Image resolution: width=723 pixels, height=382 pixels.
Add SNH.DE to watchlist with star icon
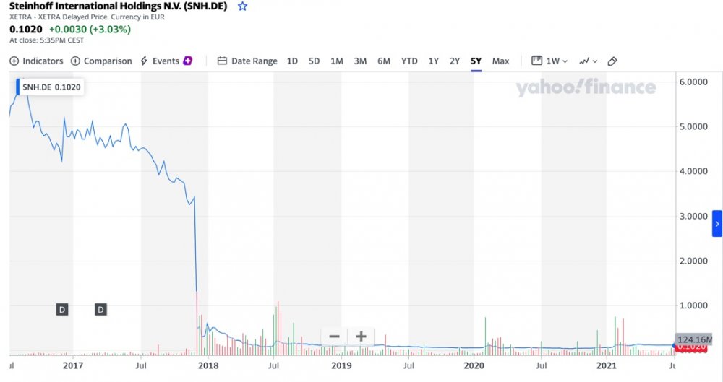click(242, 6)
